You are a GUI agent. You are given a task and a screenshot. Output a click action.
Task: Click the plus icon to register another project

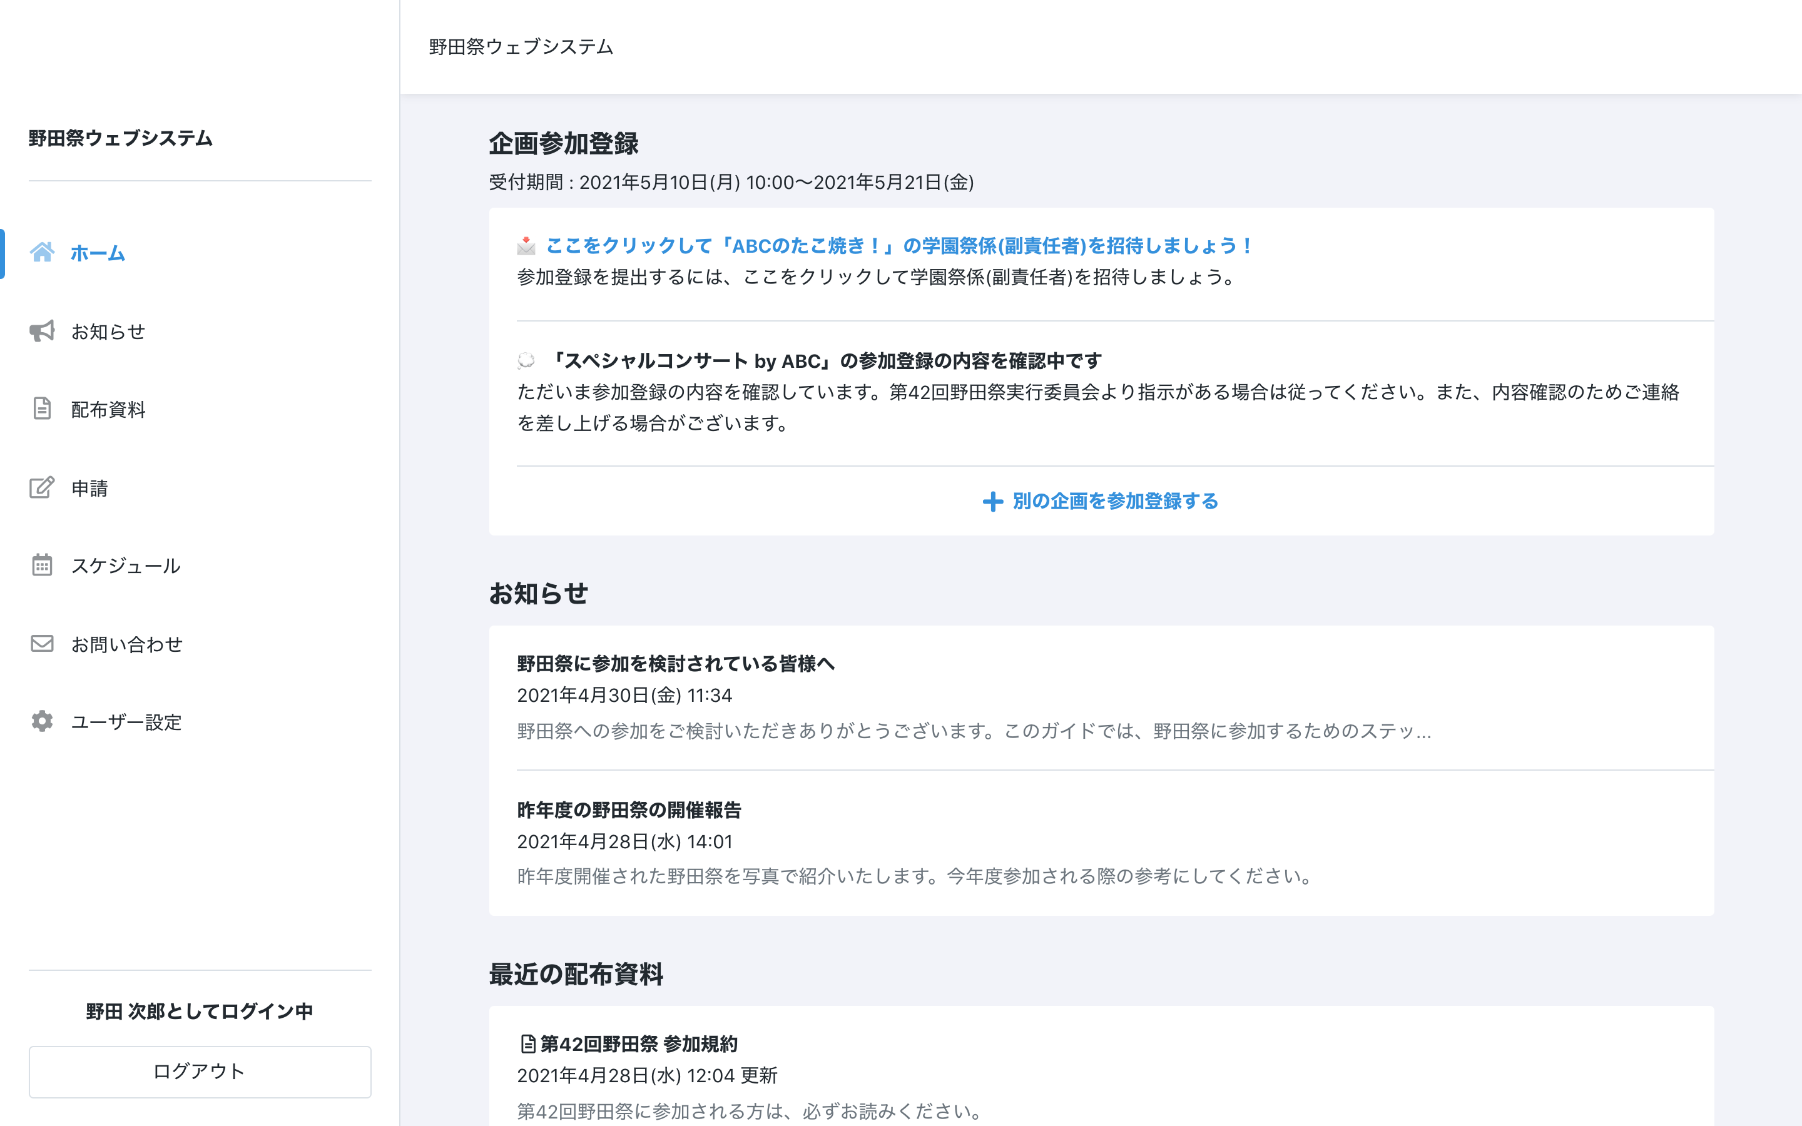992,502
